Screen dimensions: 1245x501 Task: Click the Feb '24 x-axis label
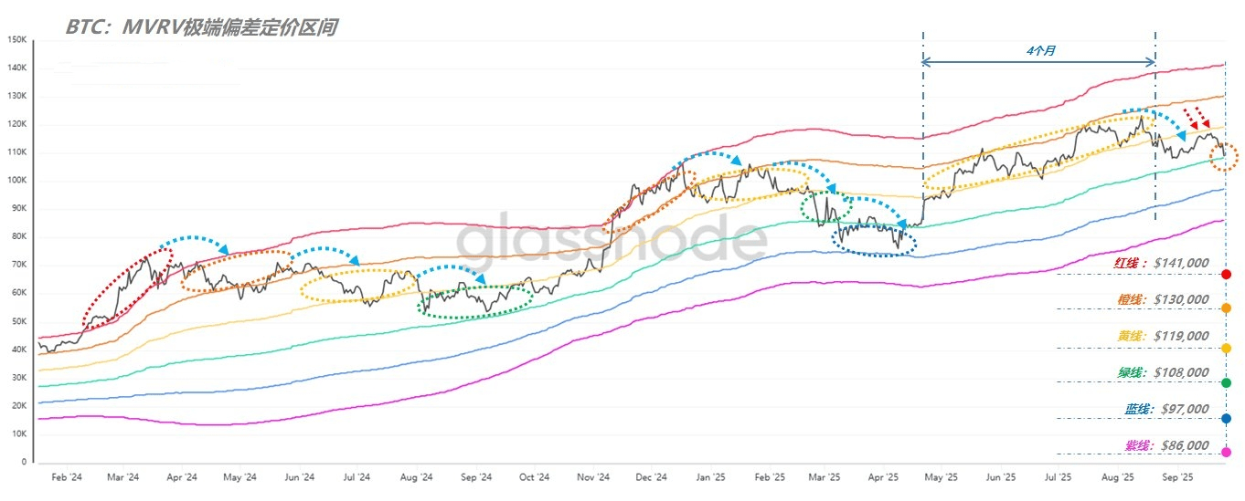[x=67, y=477]
